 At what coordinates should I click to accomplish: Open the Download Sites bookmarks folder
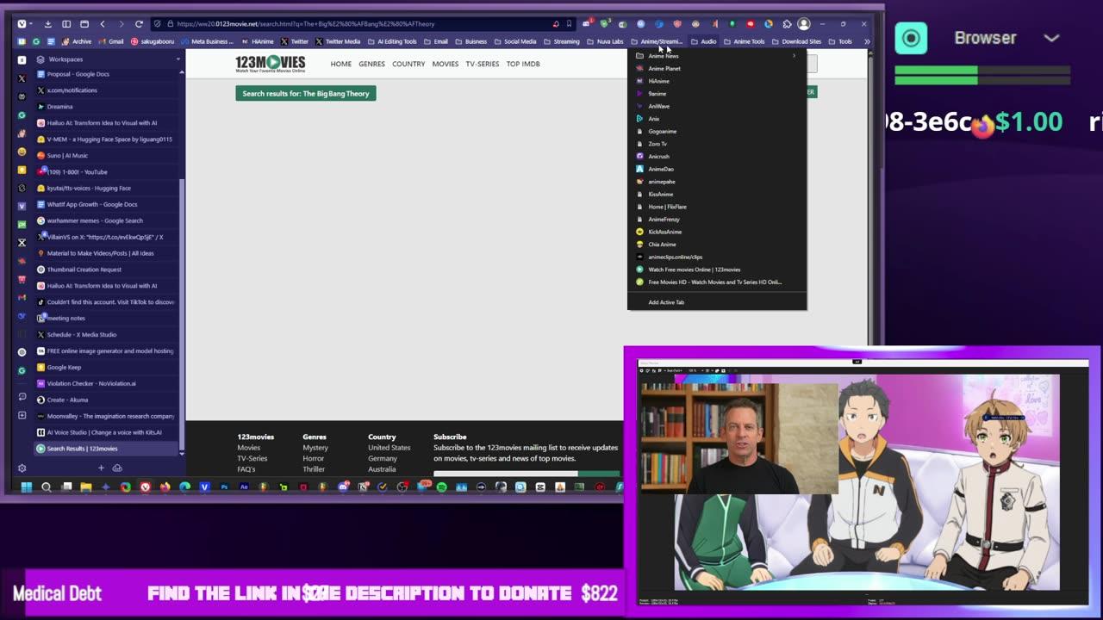click(796, 41)
